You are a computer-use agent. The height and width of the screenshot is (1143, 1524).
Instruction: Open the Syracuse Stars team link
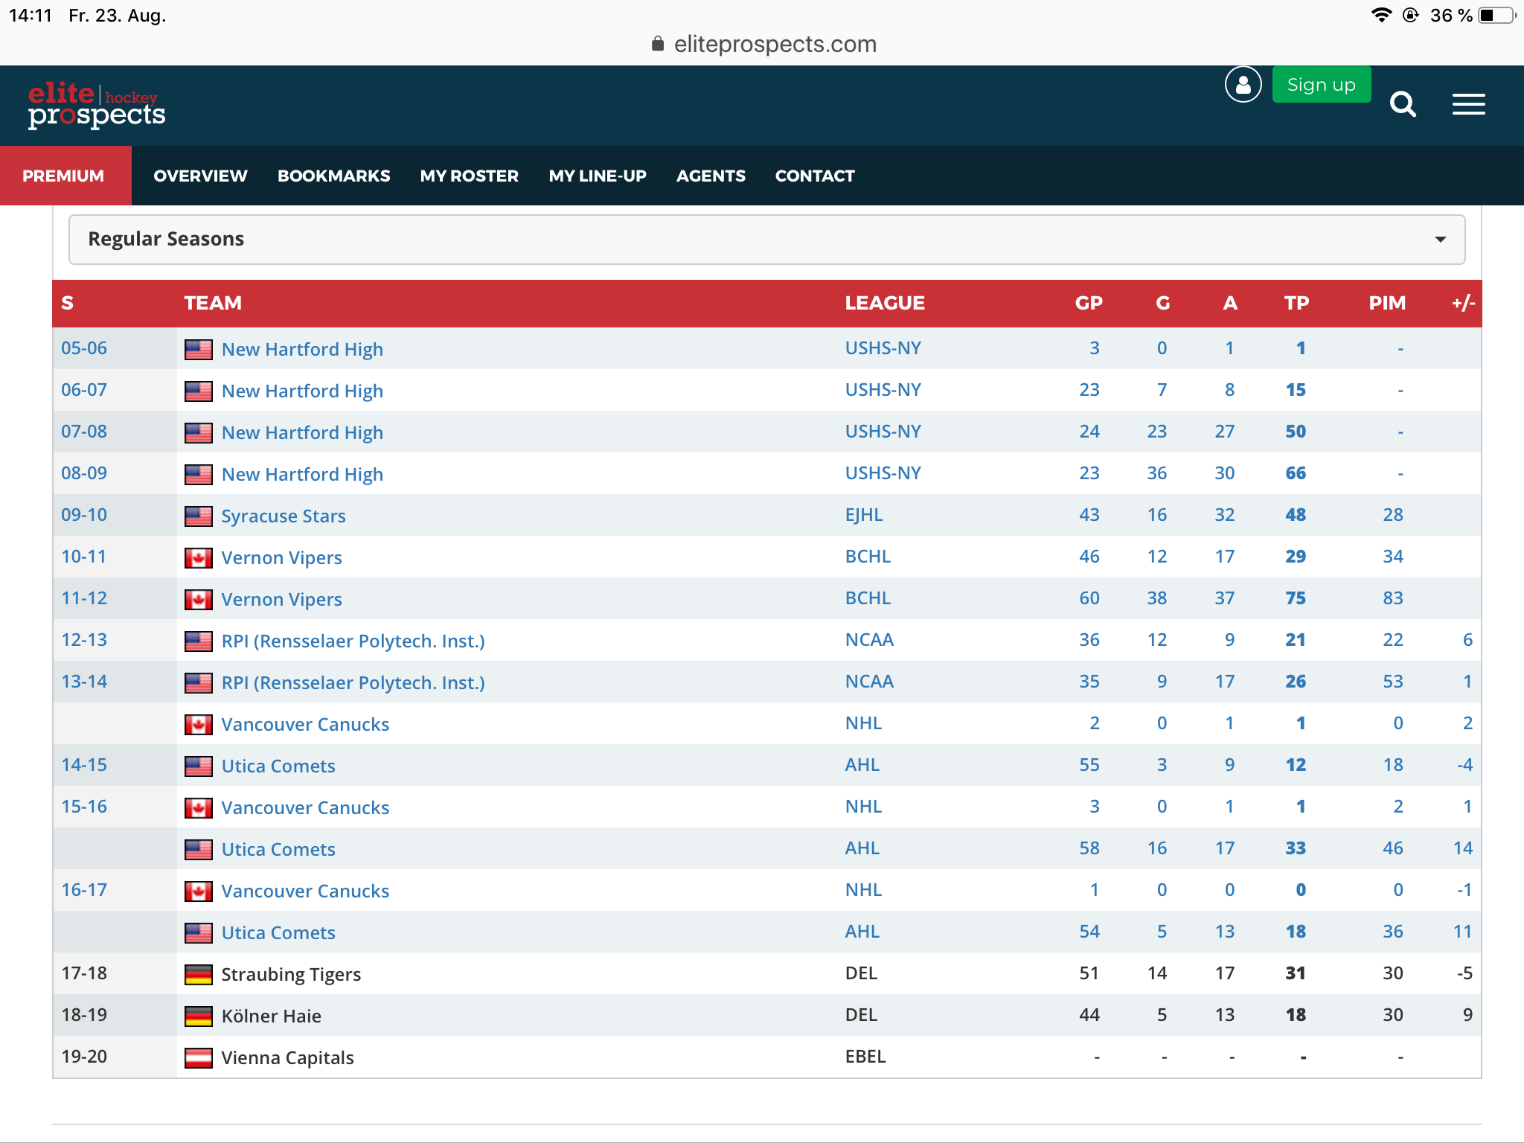(x=284, y=516)
